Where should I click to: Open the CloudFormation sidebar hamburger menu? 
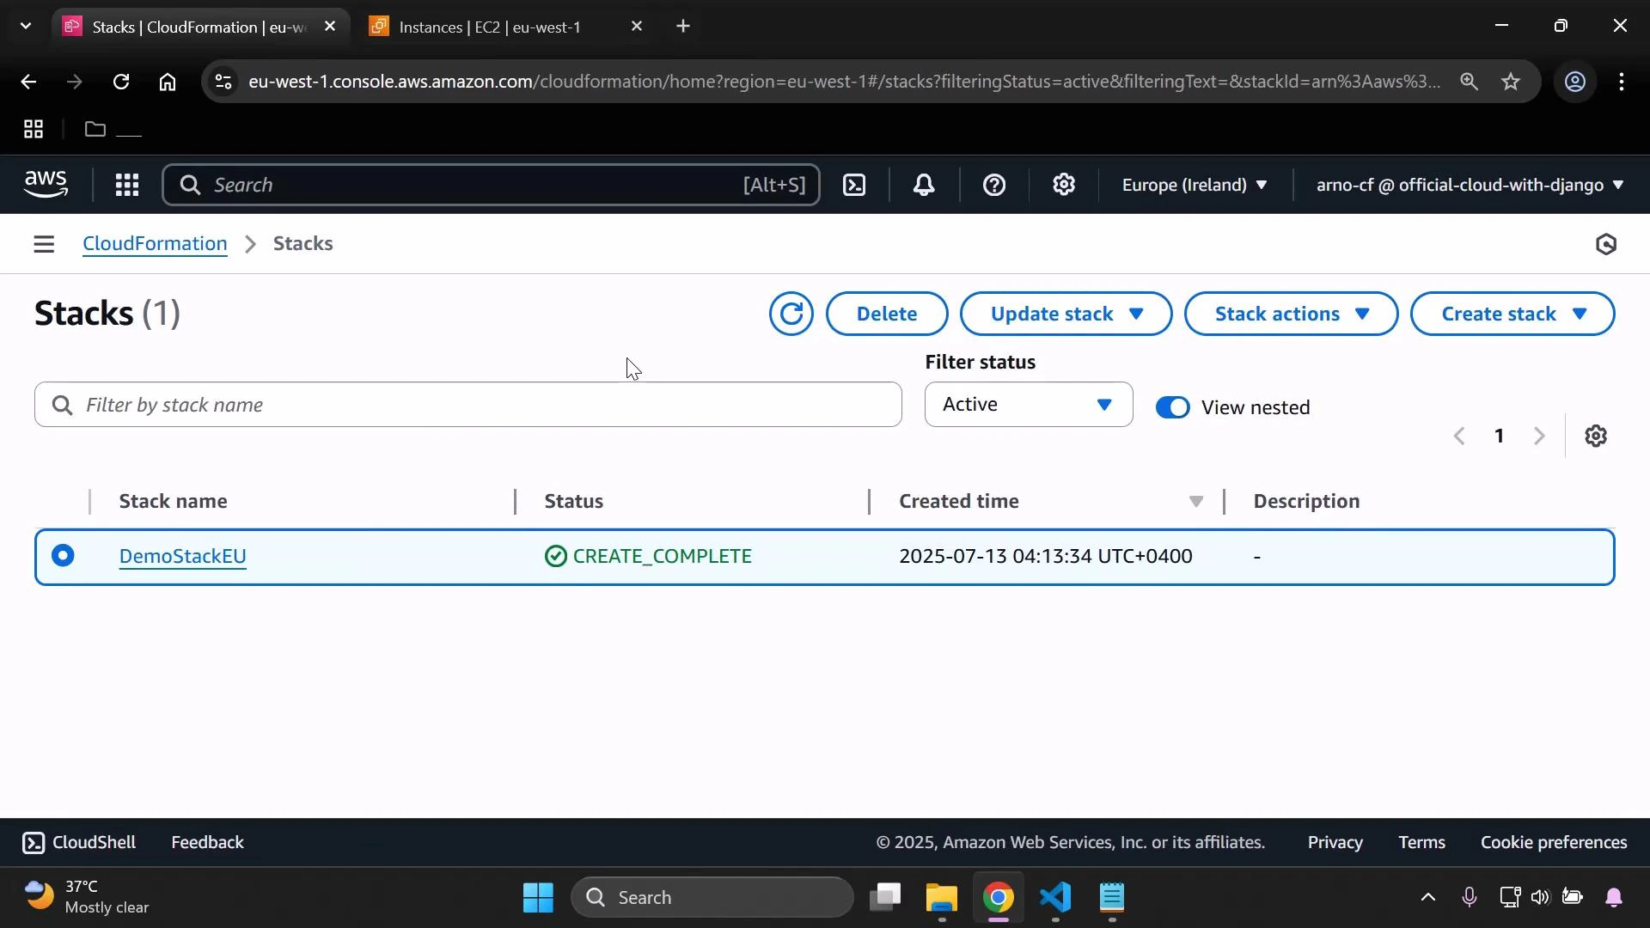pos(43,243)
